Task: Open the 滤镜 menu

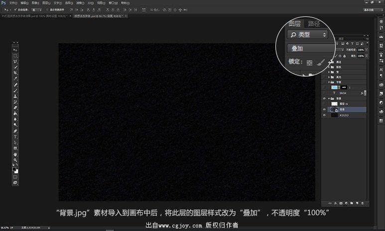Action: tap(80, 3)
